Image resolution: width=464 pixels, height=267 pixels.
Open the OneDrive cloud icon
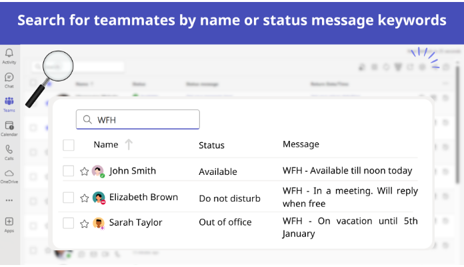[x=9, y=173]
